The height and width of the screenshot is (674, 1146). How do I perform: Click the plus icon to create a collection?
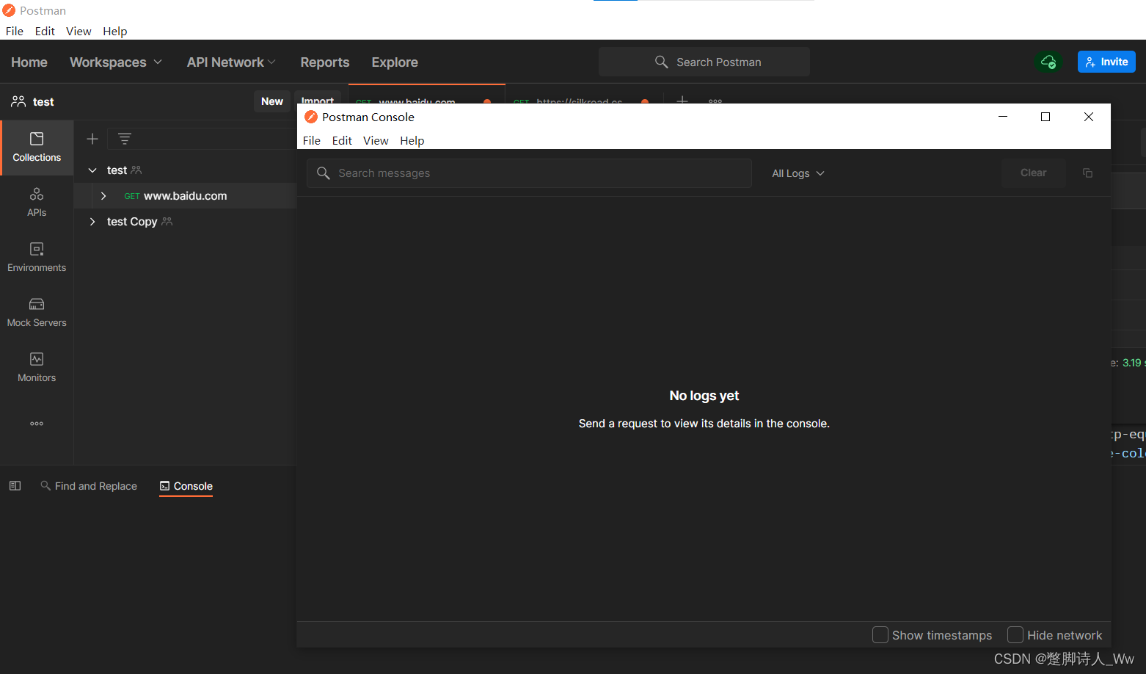click(x=92, y=139)
